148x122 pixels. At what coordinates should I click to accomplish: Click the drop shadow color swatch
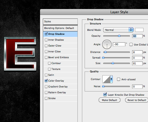pyautogui.click(x=139, y=30)
